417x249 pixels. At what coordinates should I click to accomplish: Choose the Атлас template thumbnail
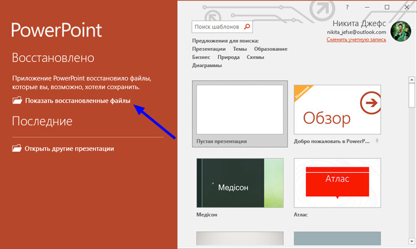click(337, 183)
